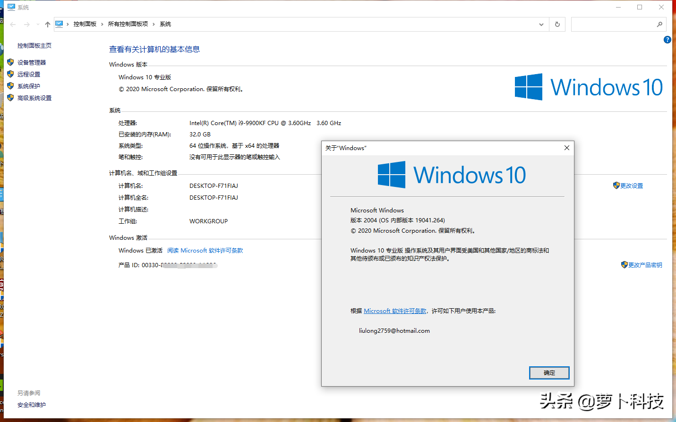The image size is (676, 422).
Task: Open 安全和维护 link at bottom left
Action: click(32, 405)
